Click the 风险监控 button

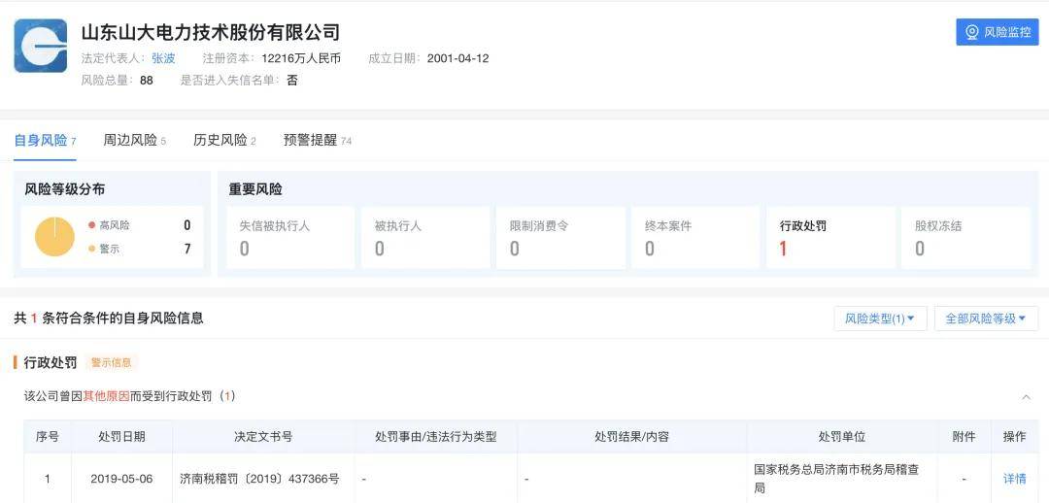click(x=997, y=32)
